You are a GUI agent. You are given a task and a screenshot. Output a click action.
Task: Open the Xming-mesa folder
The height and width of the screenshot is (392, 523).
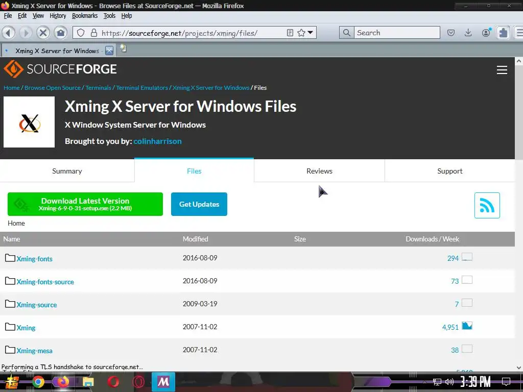point(34,351)
